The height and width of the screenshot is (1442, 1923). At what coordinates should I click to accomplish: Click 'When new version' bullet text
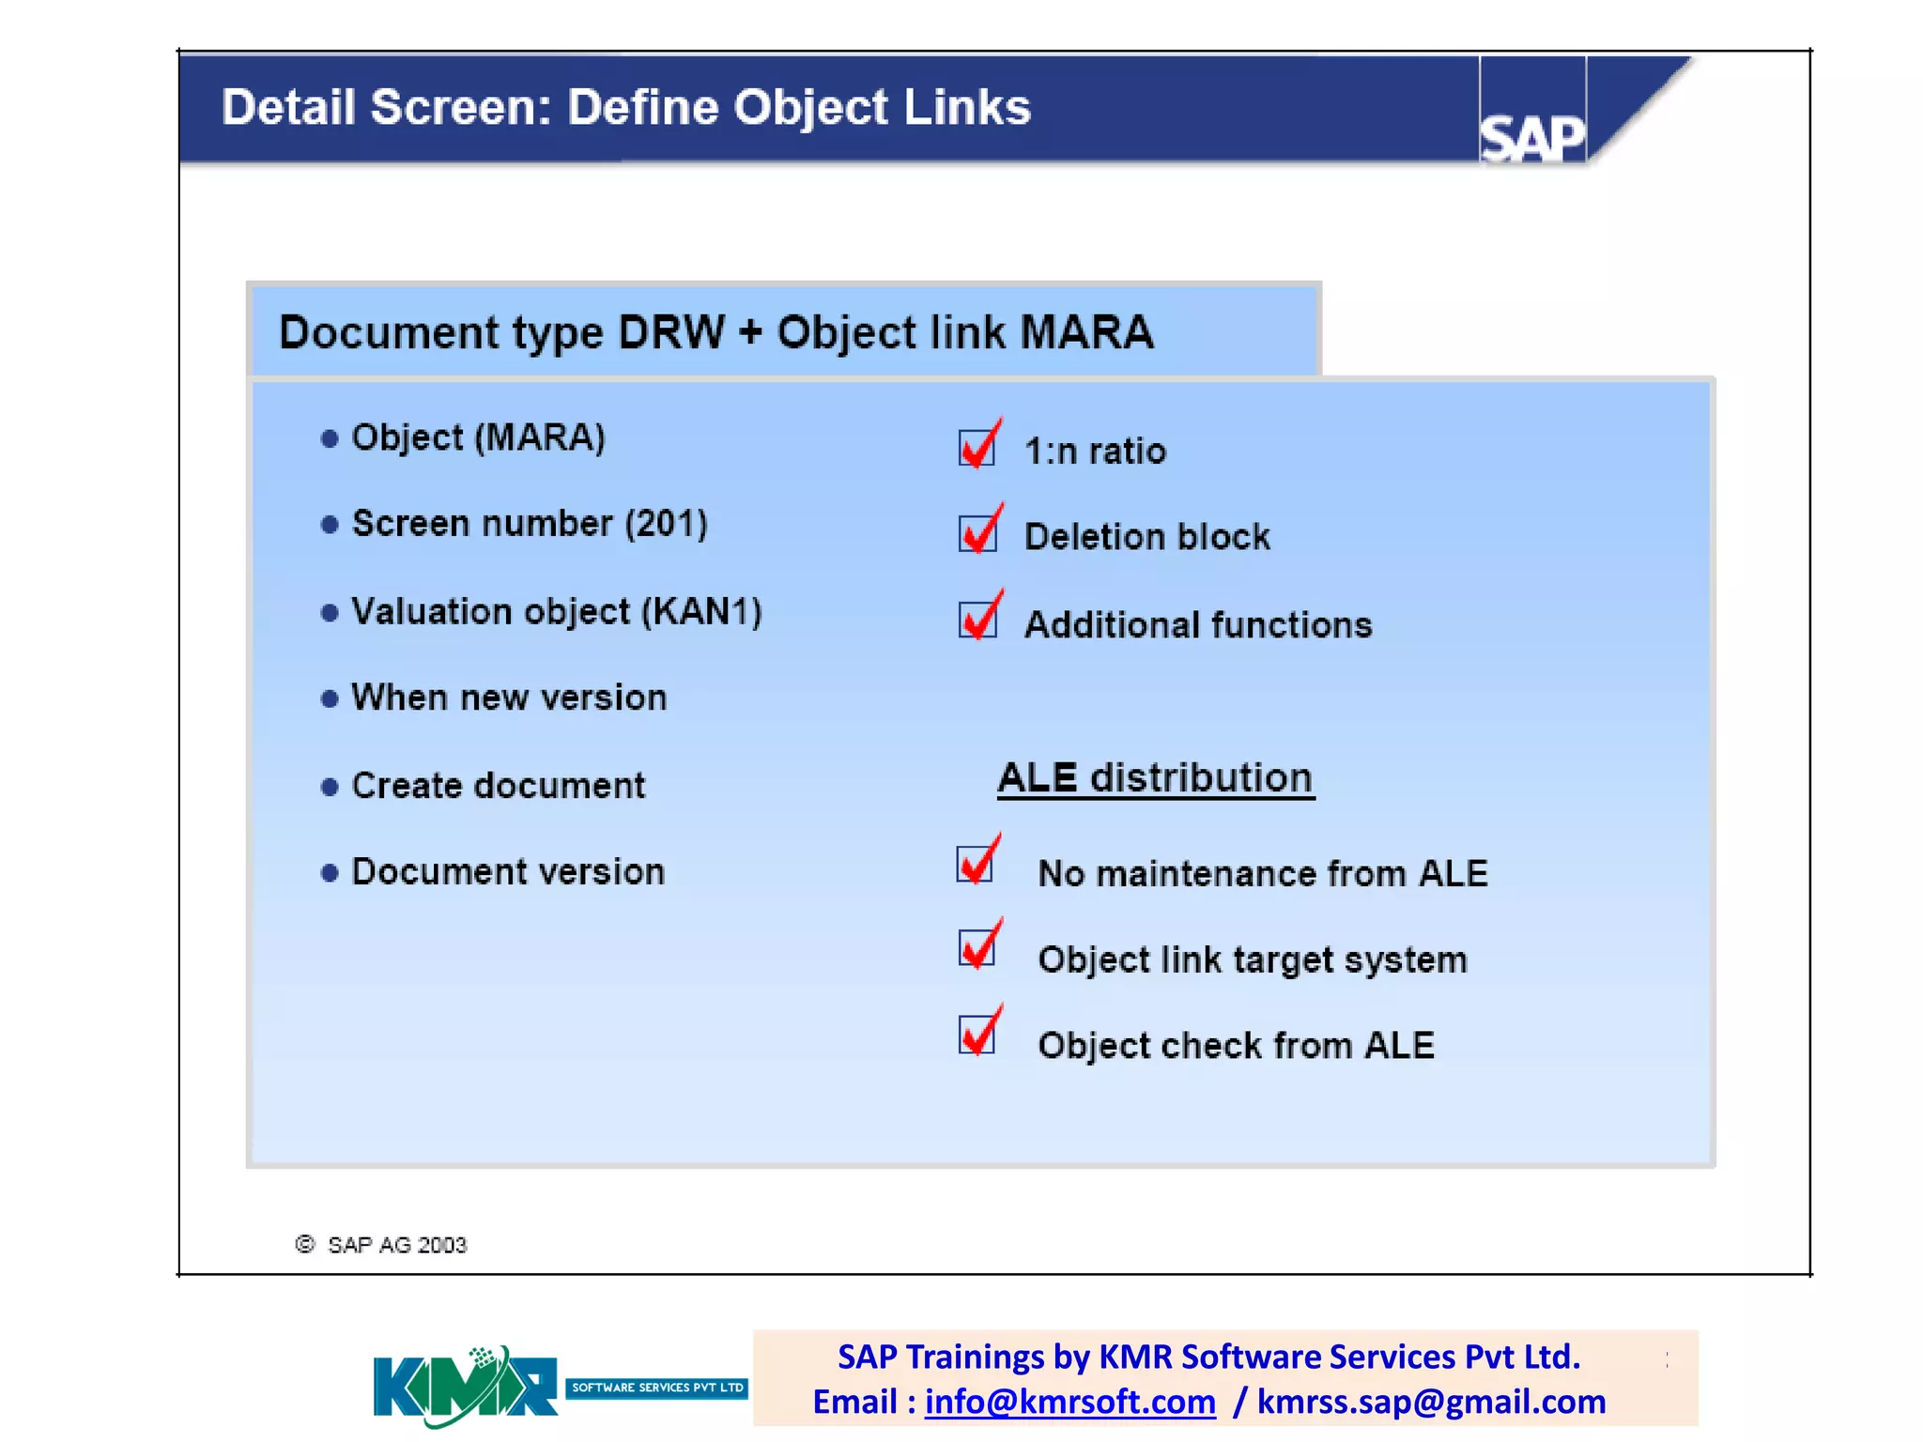(509, 698)
